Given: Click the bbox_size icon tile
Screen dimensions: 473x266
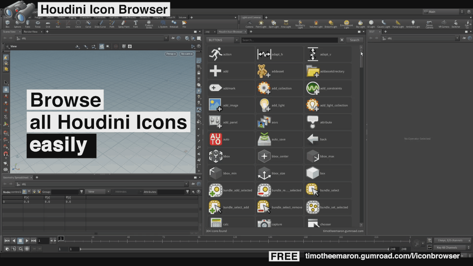Looking at the screenshot, I should (x=279, y=173).
